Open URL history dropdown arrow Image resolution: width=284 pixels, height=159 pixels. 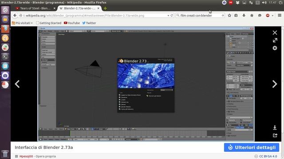click(168, 16)
